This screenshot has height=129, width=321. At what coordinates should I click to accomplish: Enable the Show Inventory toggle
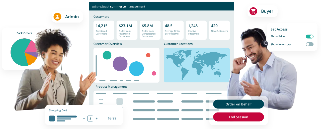[x=309, y=44]
